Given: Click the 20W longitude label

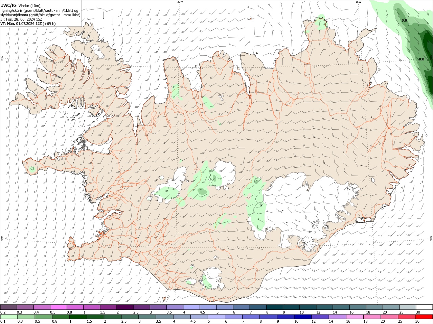Looking at the screenshot, I should point(180,2).
